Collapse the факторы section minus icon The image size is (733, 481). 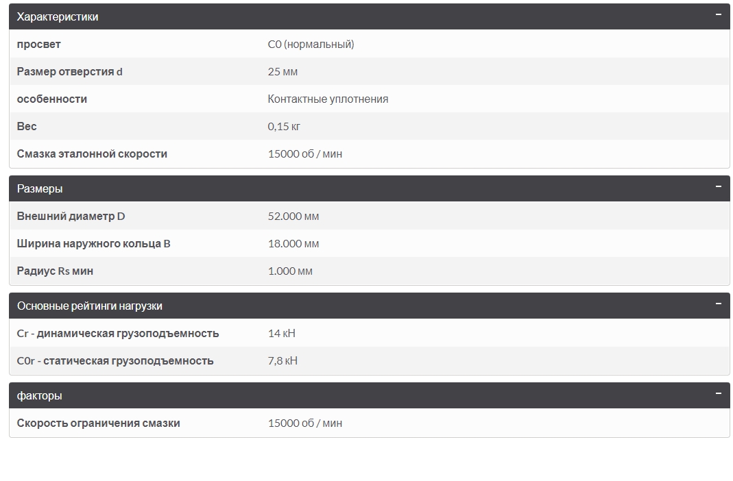(x=719, y=394)
